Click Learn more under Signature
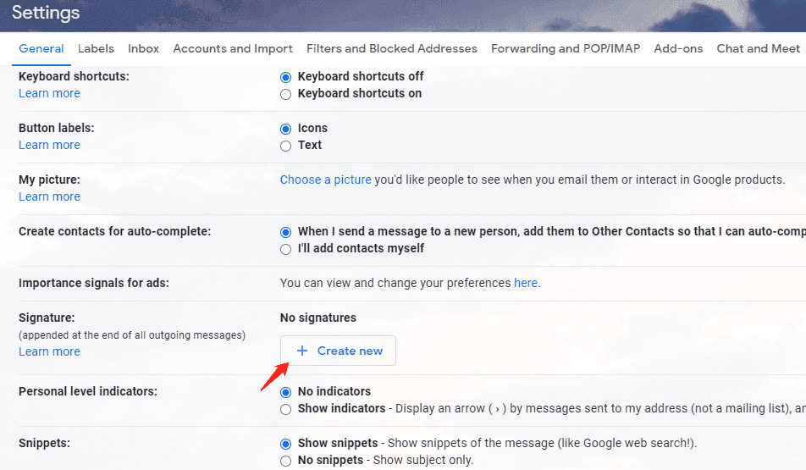 [49, 351]
